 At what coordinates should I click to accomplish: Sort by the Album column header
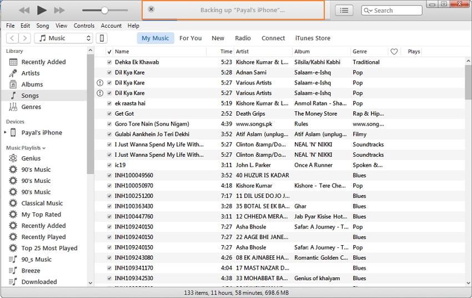pyautogui.click(x=321, y=52)
